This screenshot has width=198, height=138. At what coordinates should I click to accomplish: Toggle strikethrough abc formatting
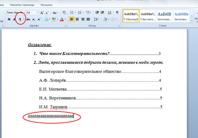point(28,19)
